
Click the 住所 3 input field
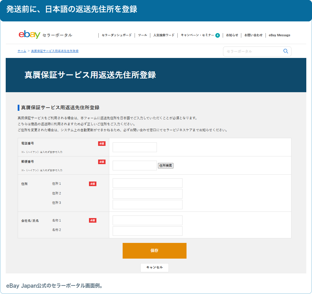[x=147, y=205]
